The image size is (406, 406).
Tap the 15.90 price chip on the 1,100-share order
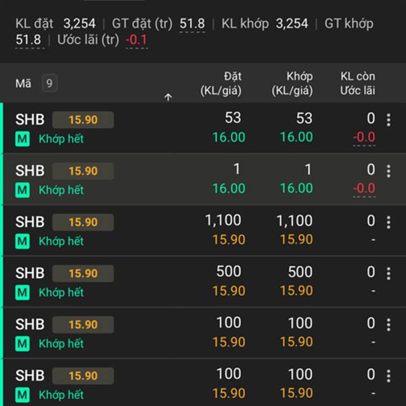(83, 222)
